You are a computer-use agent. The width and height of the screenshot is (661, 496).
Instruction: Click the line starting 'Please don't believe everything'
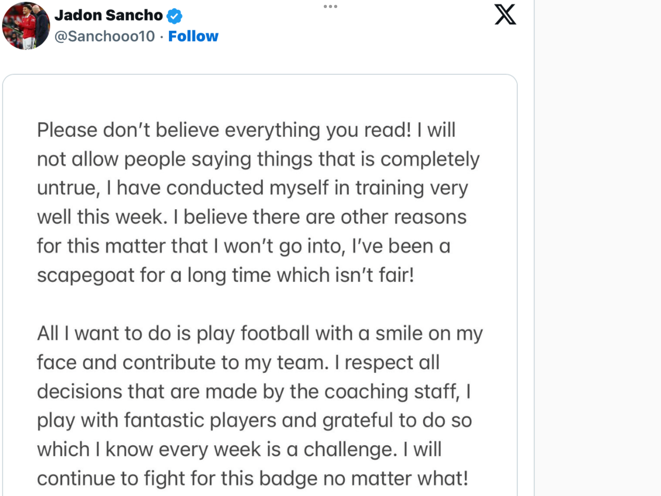tap(246, 130)
